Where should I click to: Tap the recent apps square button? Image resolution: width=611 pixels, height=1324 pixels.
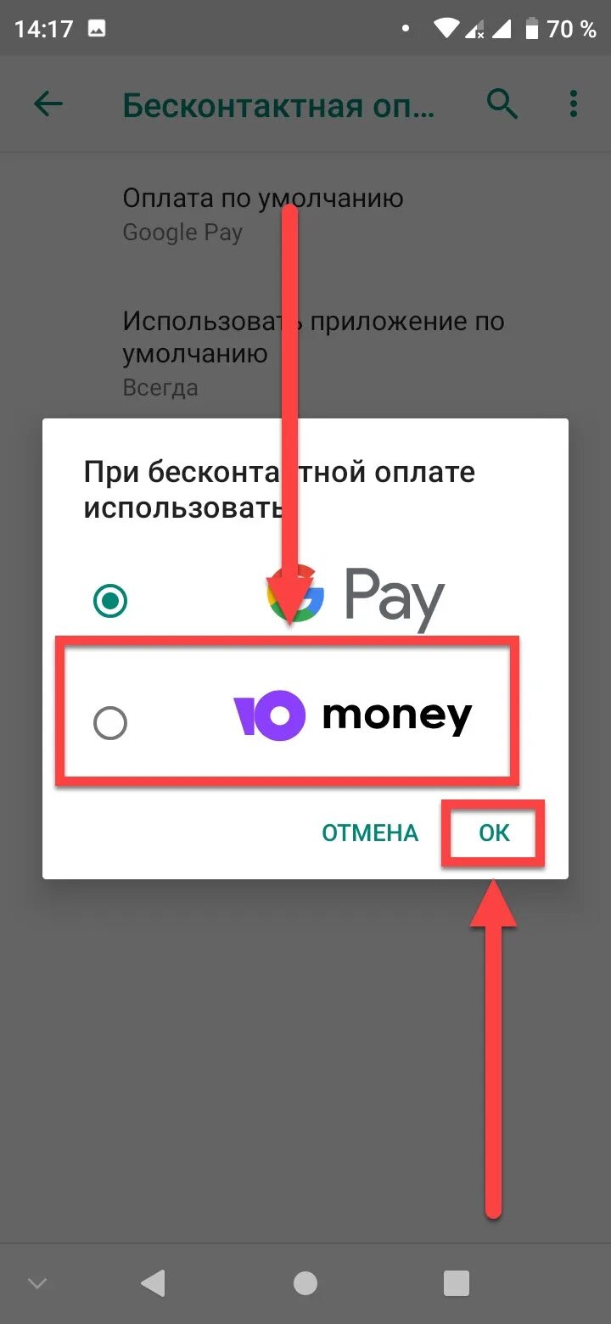(457, 1283)
